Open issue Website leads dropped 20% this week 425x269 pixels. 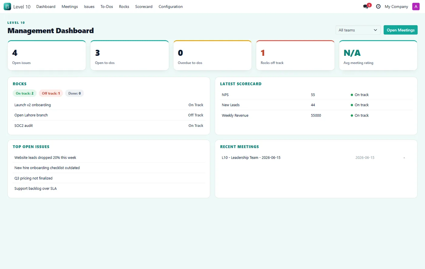coord(109,158)
